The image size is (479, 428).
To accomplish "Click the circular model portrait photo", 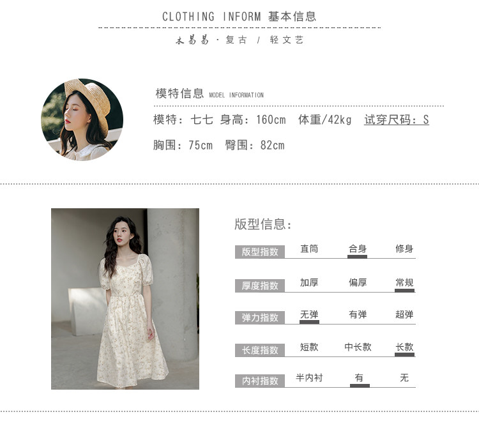I will pyautogui.click(x=82, y=119).
